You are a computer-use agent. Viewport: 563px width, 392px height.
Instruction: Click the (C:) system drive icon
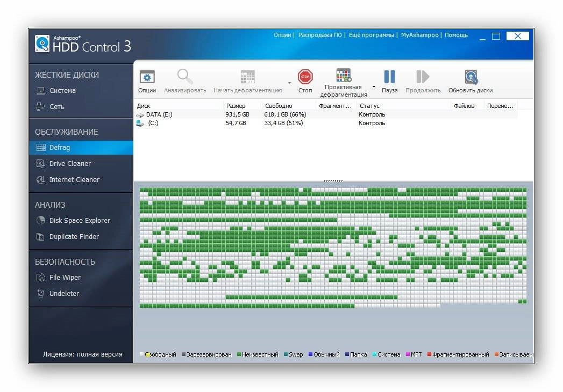click(140, 124)
